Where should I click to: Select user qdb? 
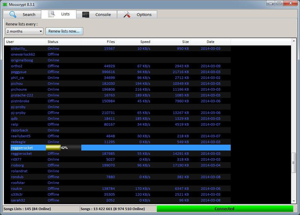point(14,119)
